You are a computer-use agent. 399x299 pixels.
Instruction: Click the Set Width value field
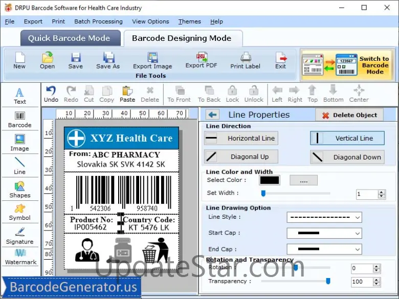pos(367,194)
